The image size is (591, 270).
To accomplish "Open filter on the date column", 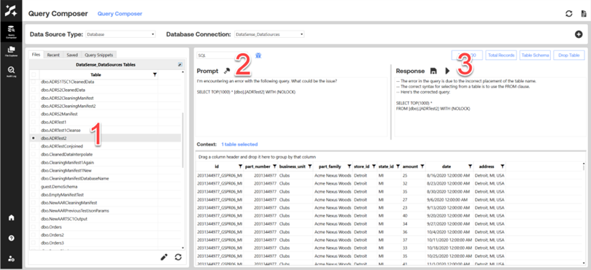I will (470, 166).
